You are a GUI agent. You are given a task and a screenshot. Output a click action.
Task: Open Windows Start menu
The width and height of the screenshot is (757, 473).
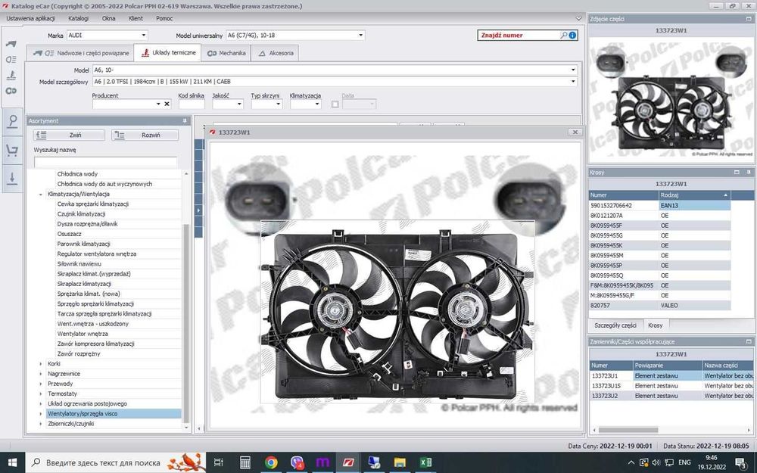click(x=12, y=462)
